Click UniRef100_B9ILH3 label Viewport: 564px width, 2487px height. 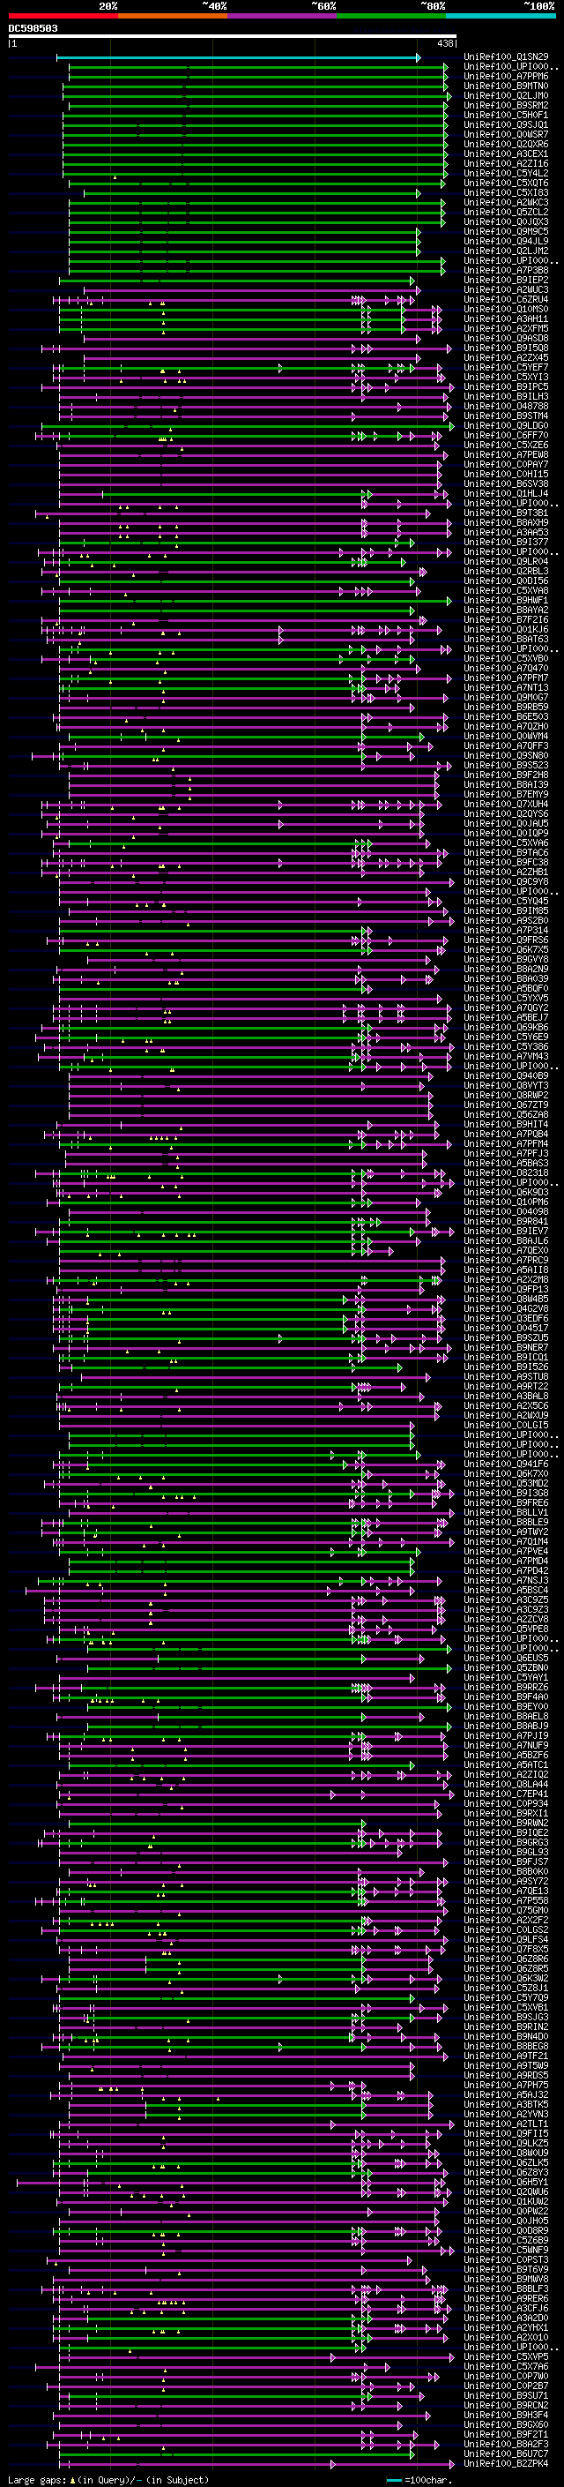click(506, 397)
